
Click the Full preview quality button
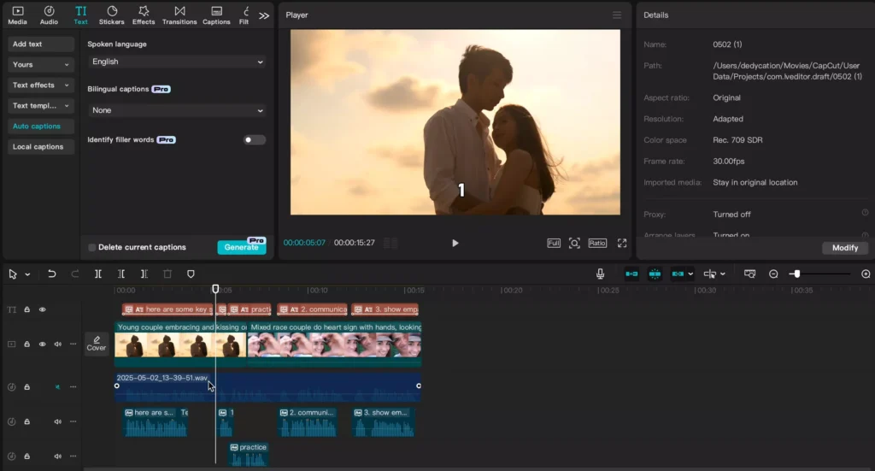554,243
